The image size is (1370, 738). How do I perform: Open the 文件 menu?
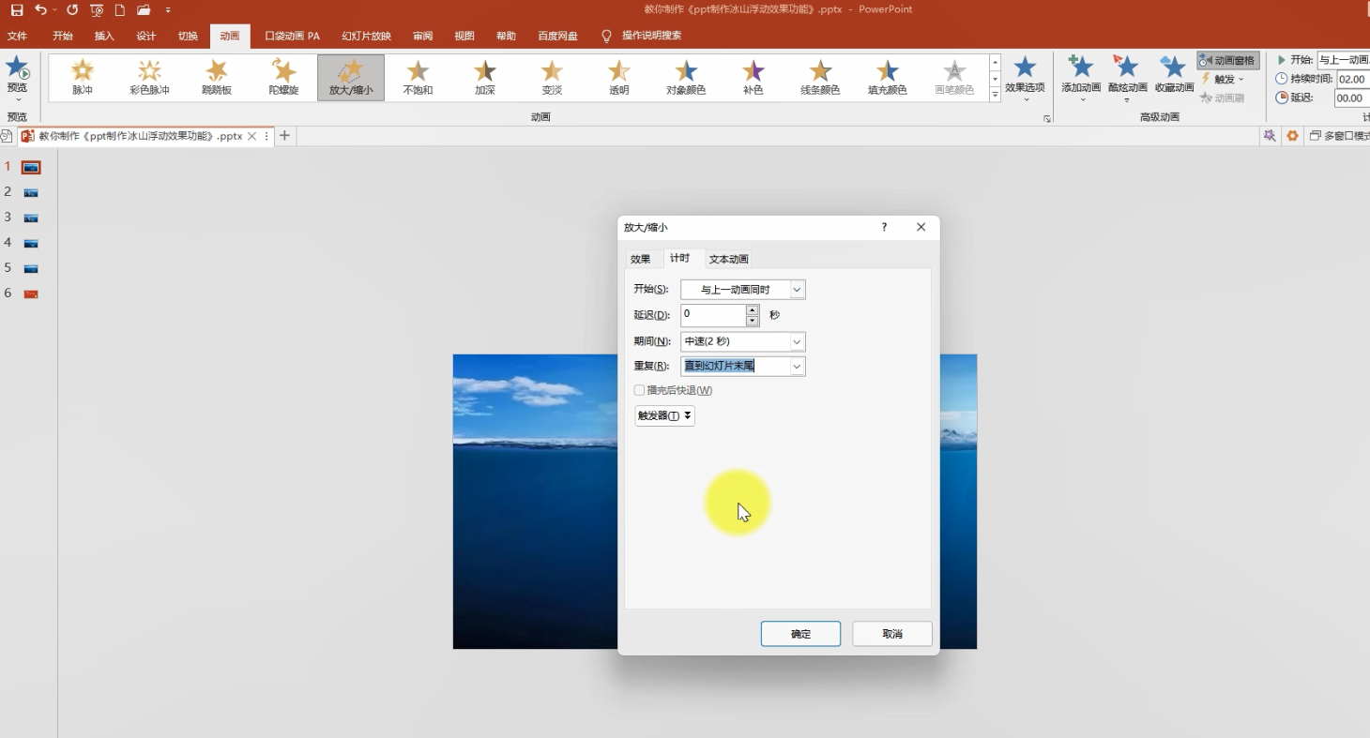17,36
